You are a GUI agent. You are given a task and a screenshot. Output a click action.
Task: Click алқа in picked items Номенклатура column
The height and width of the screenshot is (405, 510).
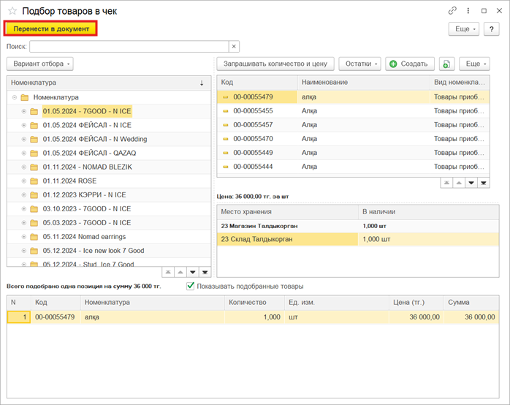[153, 317]
